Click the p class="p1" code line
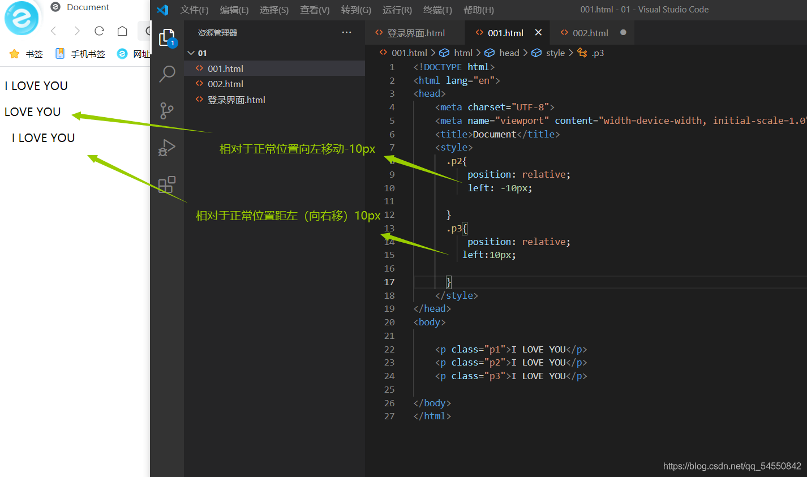 511,349
